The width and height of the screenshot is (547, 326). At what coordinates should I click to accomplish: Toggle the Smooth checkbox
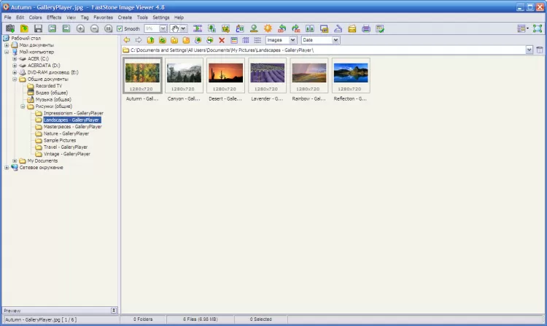120,28
